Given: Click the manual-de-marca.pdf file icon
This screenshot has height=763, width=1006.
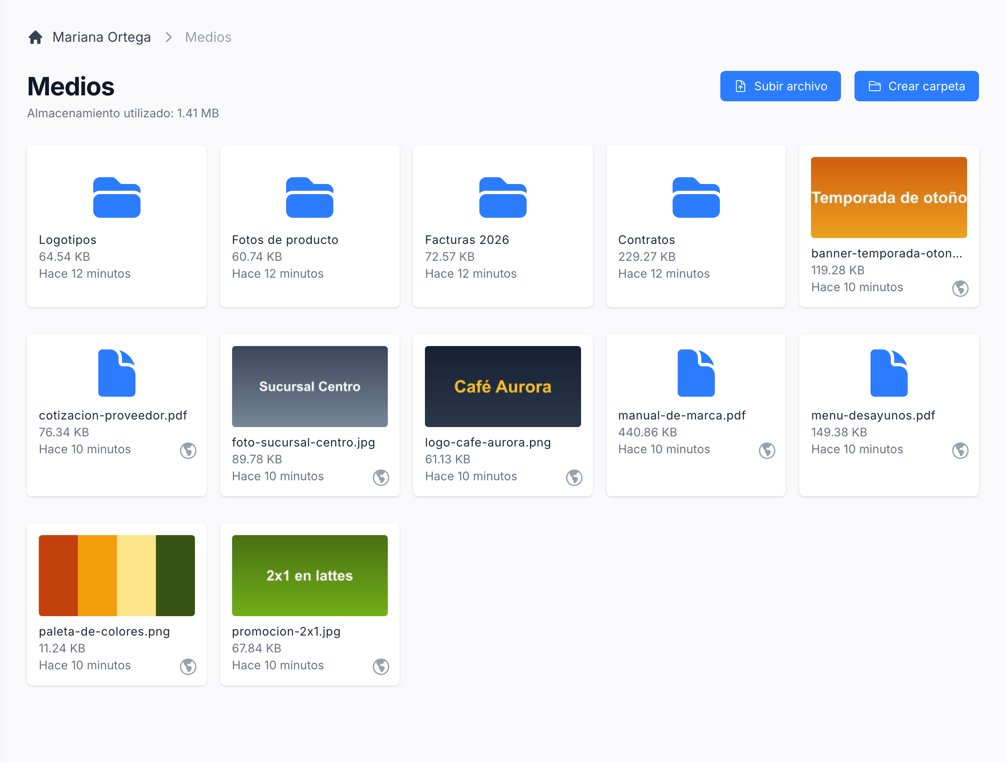Looking at the screenshot, I should coord(696,373).
